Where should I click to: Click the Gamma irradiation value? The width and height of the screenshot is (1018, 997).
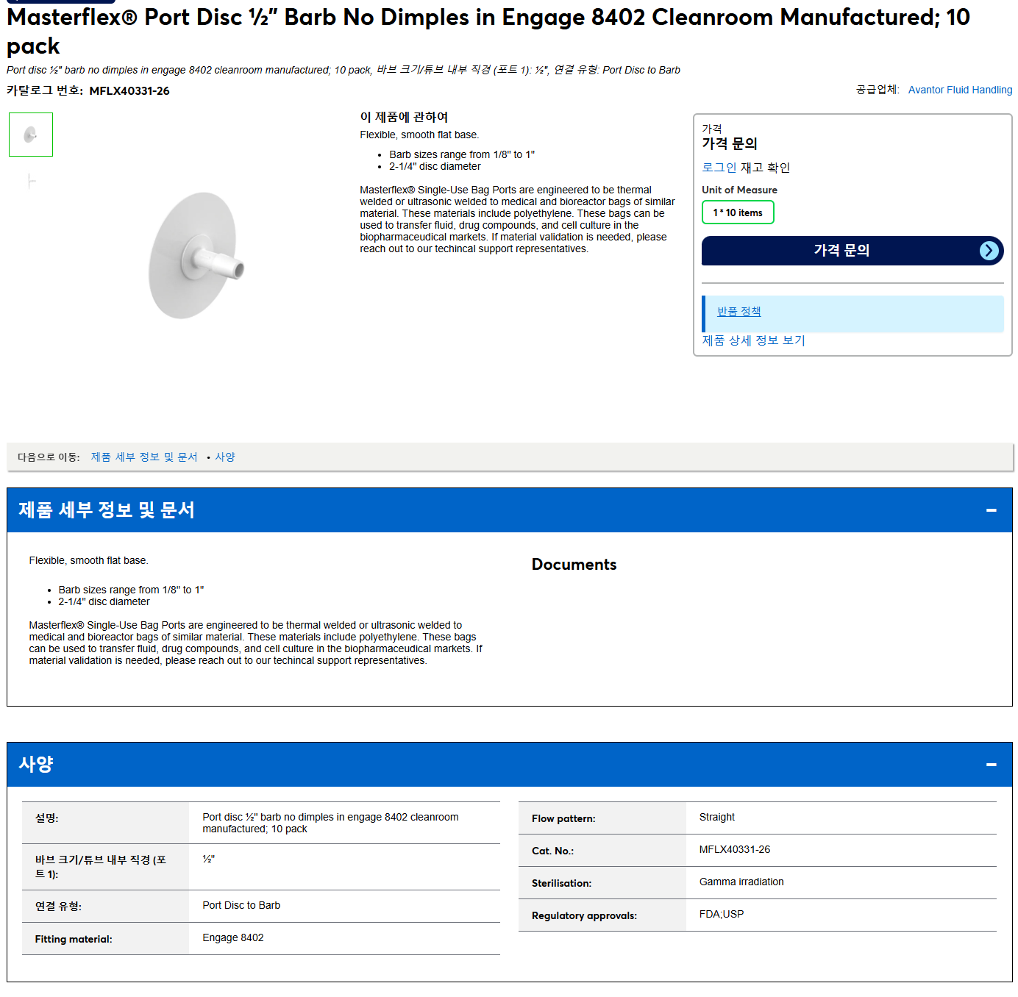[741, 882]
